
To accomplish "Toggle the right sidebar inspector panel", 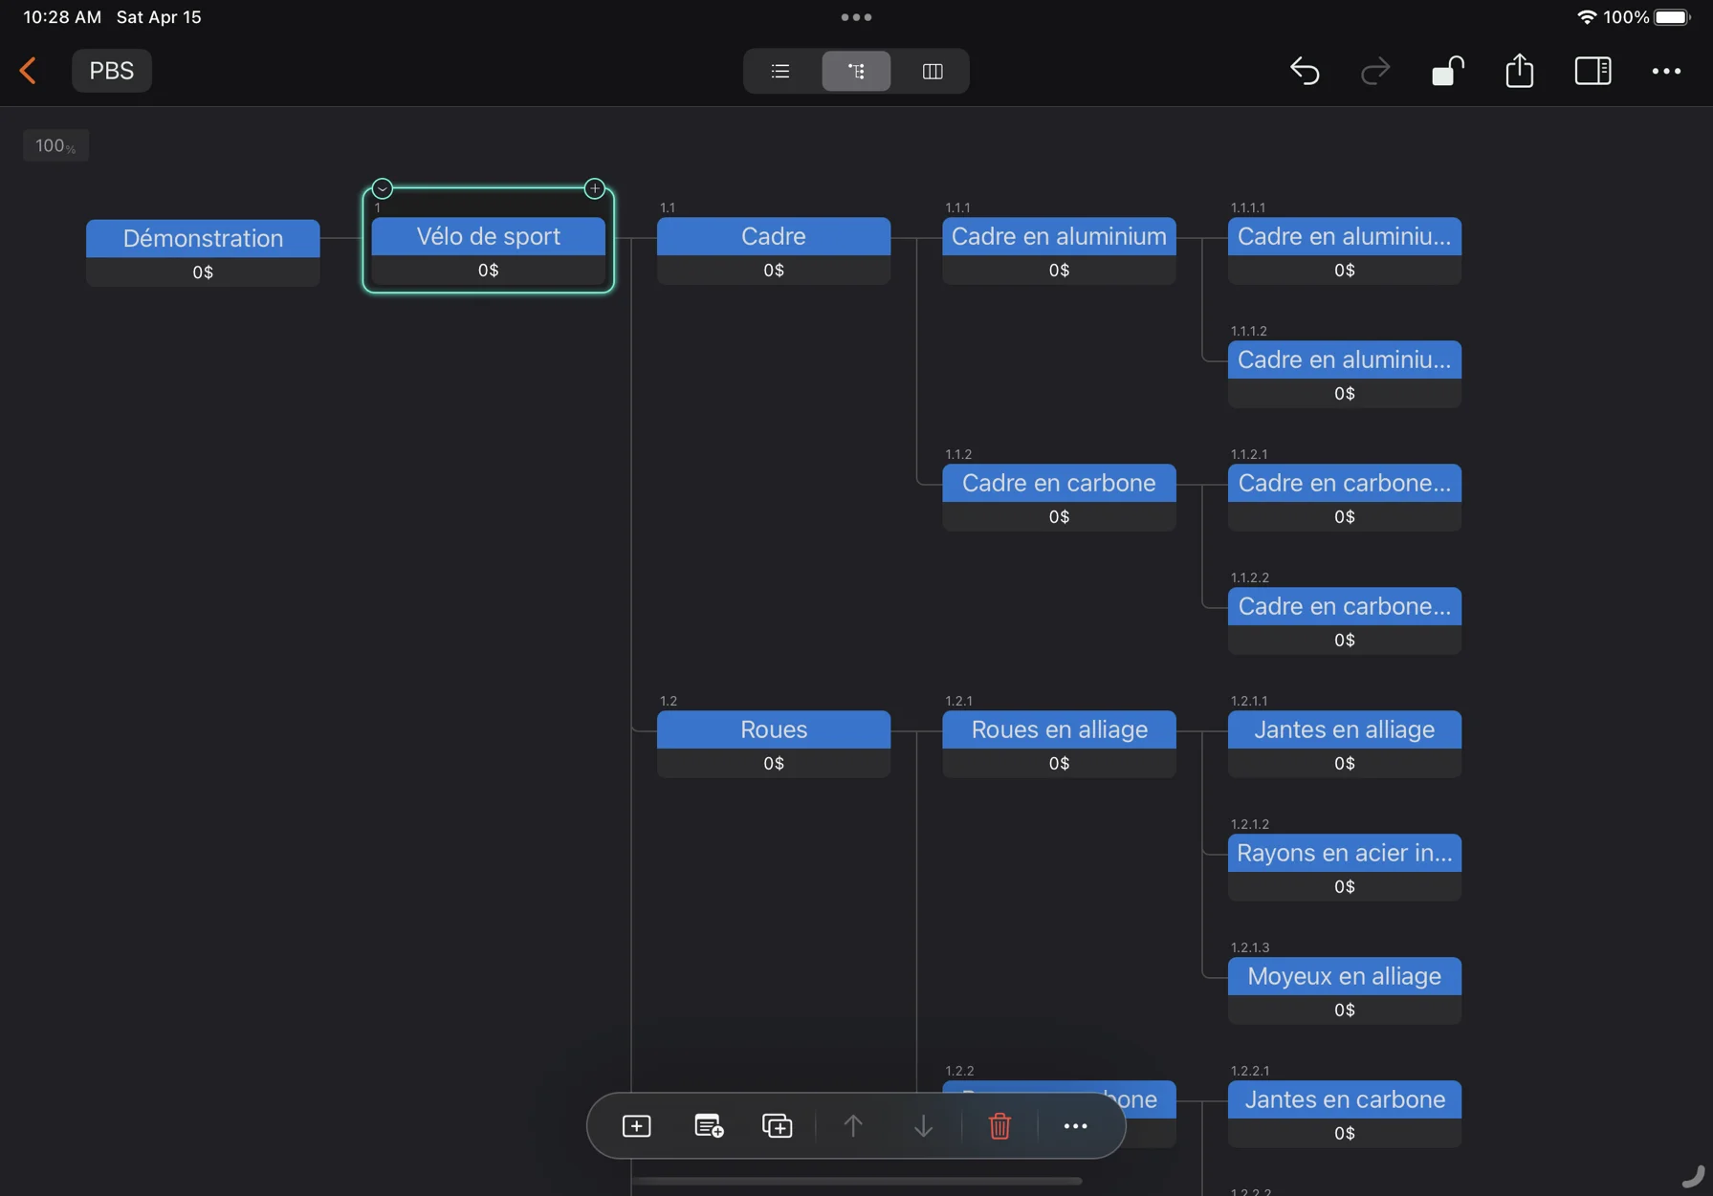I will [x=1592, y=71].
